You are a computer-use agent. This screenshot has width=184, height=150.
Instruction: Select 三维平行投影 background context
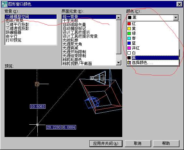point(31,25)
